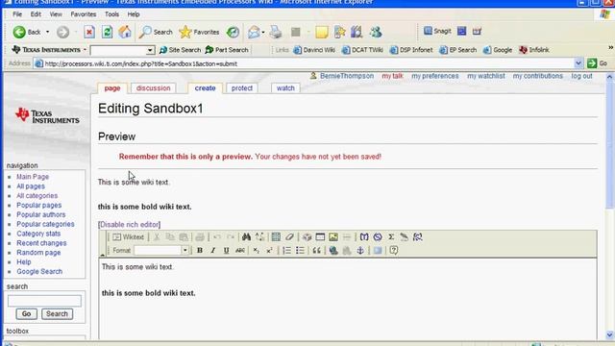Open the Mail icon dropdown
This screenshot has width=615, height=346.
pyautogui.click(x=262, y=32)
